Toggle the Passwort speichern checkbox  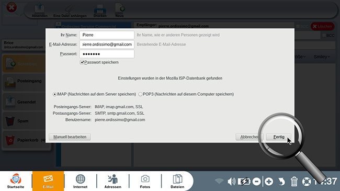click(x=82, y=62)
